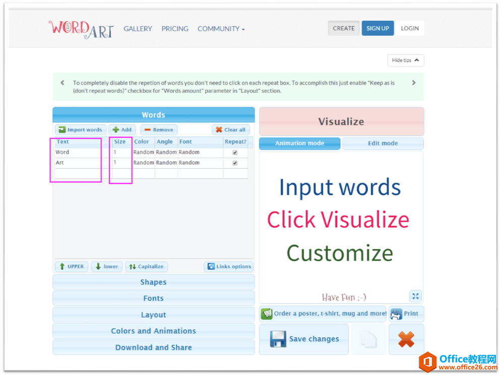Expand preview to fullscreen
This screenshot has width=501, height=376.
pyautogui.click(x=415, y=296)
